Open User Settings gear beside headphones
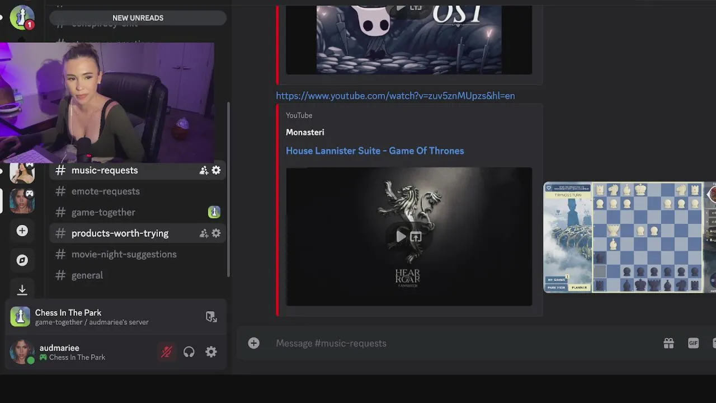The image size is (716, 403). pos(211,352)
